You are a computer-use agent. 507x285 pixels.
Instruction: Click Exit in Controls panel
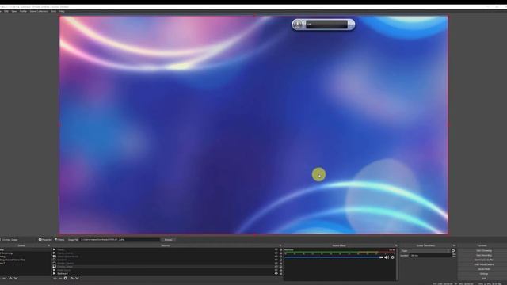click(x=484, y=278)
